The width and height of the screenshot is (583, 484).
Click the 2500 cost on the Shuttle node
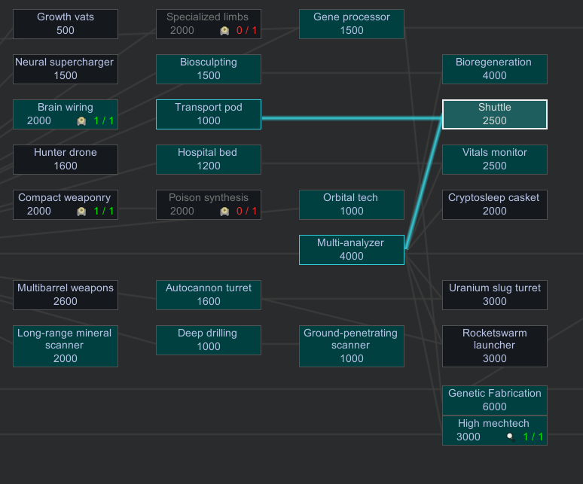click(x=495, y=120)
